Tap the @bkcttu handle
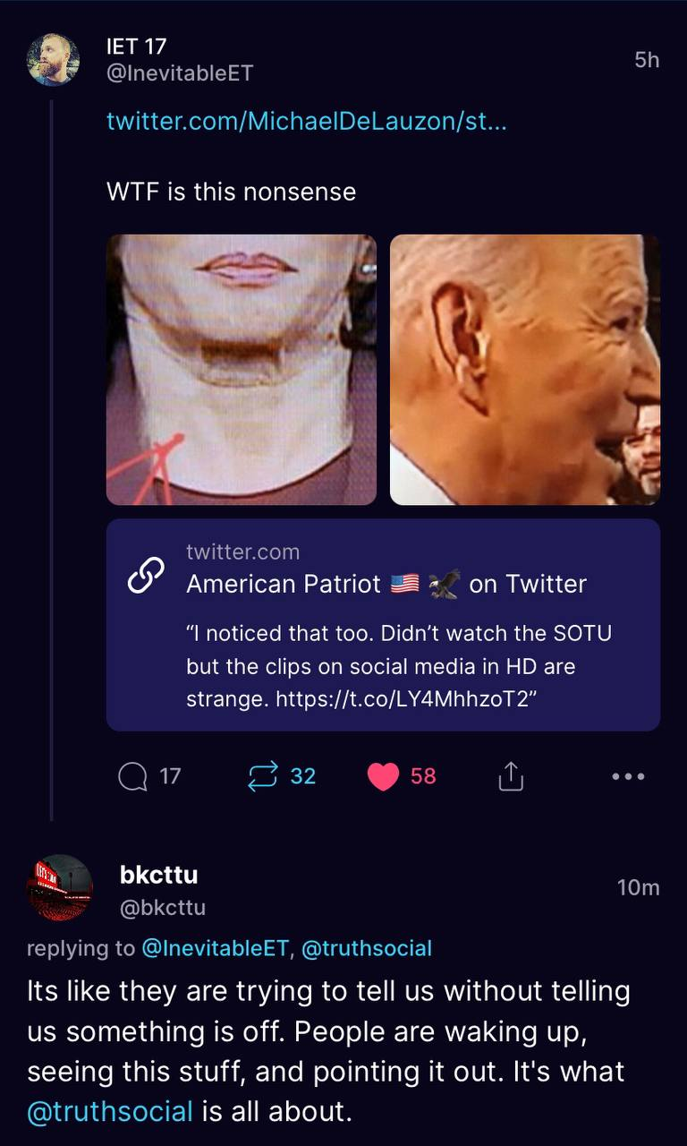Screen dimensions: 687x1146 click(x=163, y=907)
